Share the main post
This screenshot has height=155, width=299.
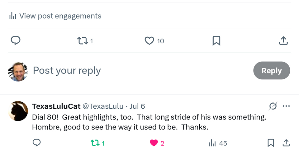[283, 41]
